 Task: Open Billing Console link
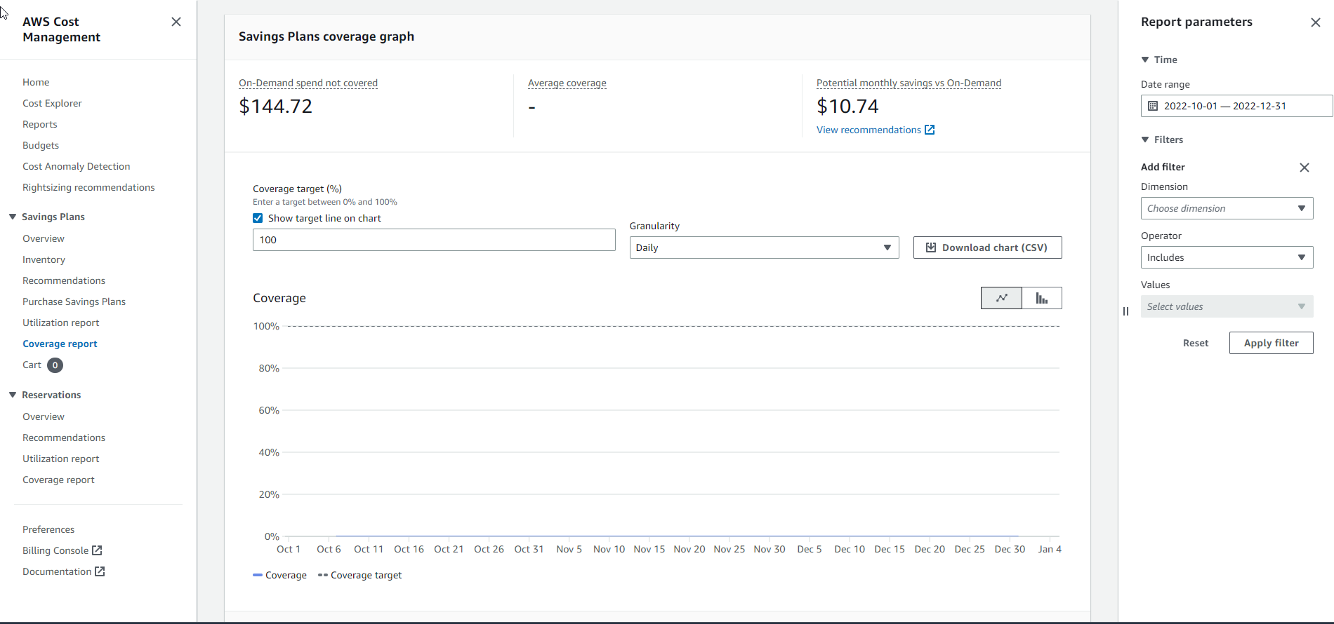55,550
